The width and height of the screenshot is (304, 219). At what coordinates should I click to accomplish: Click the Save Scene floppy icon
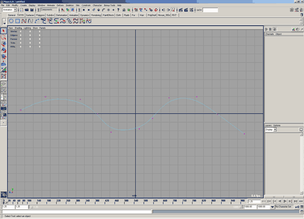(x=32, y=10)
